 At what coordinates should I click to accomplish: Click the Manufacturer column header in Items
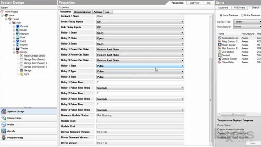[x=248, y=33]
